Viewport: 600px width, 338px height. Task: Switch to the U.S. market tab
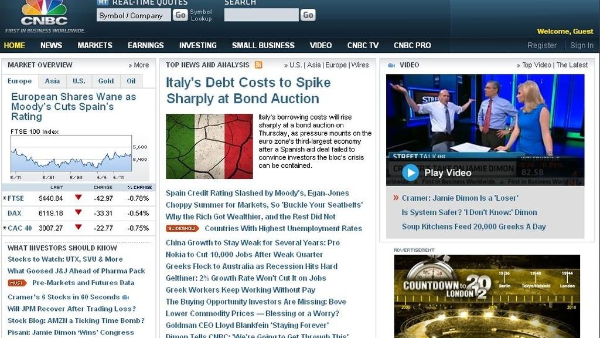tap(79, 81)
